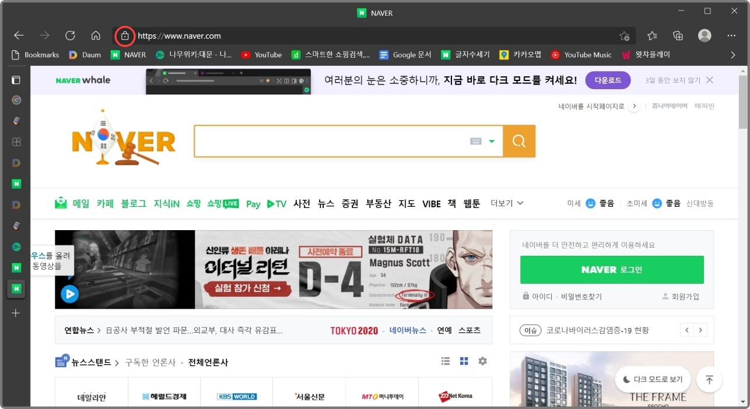
Task: Open the 카카오맵 bookmark
Action: click(521, 55)
